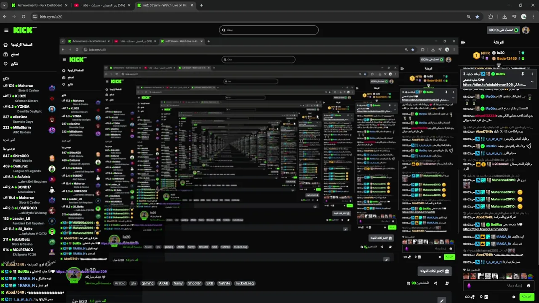539x303 pixels.
Task: Open Maherco Slots & Casino channel at top
Action: 29,88
